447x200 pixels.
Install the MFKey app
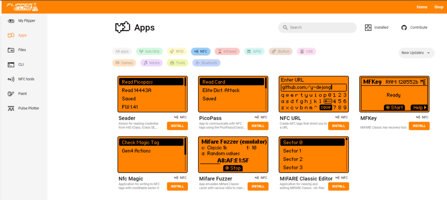pos(419,126)
